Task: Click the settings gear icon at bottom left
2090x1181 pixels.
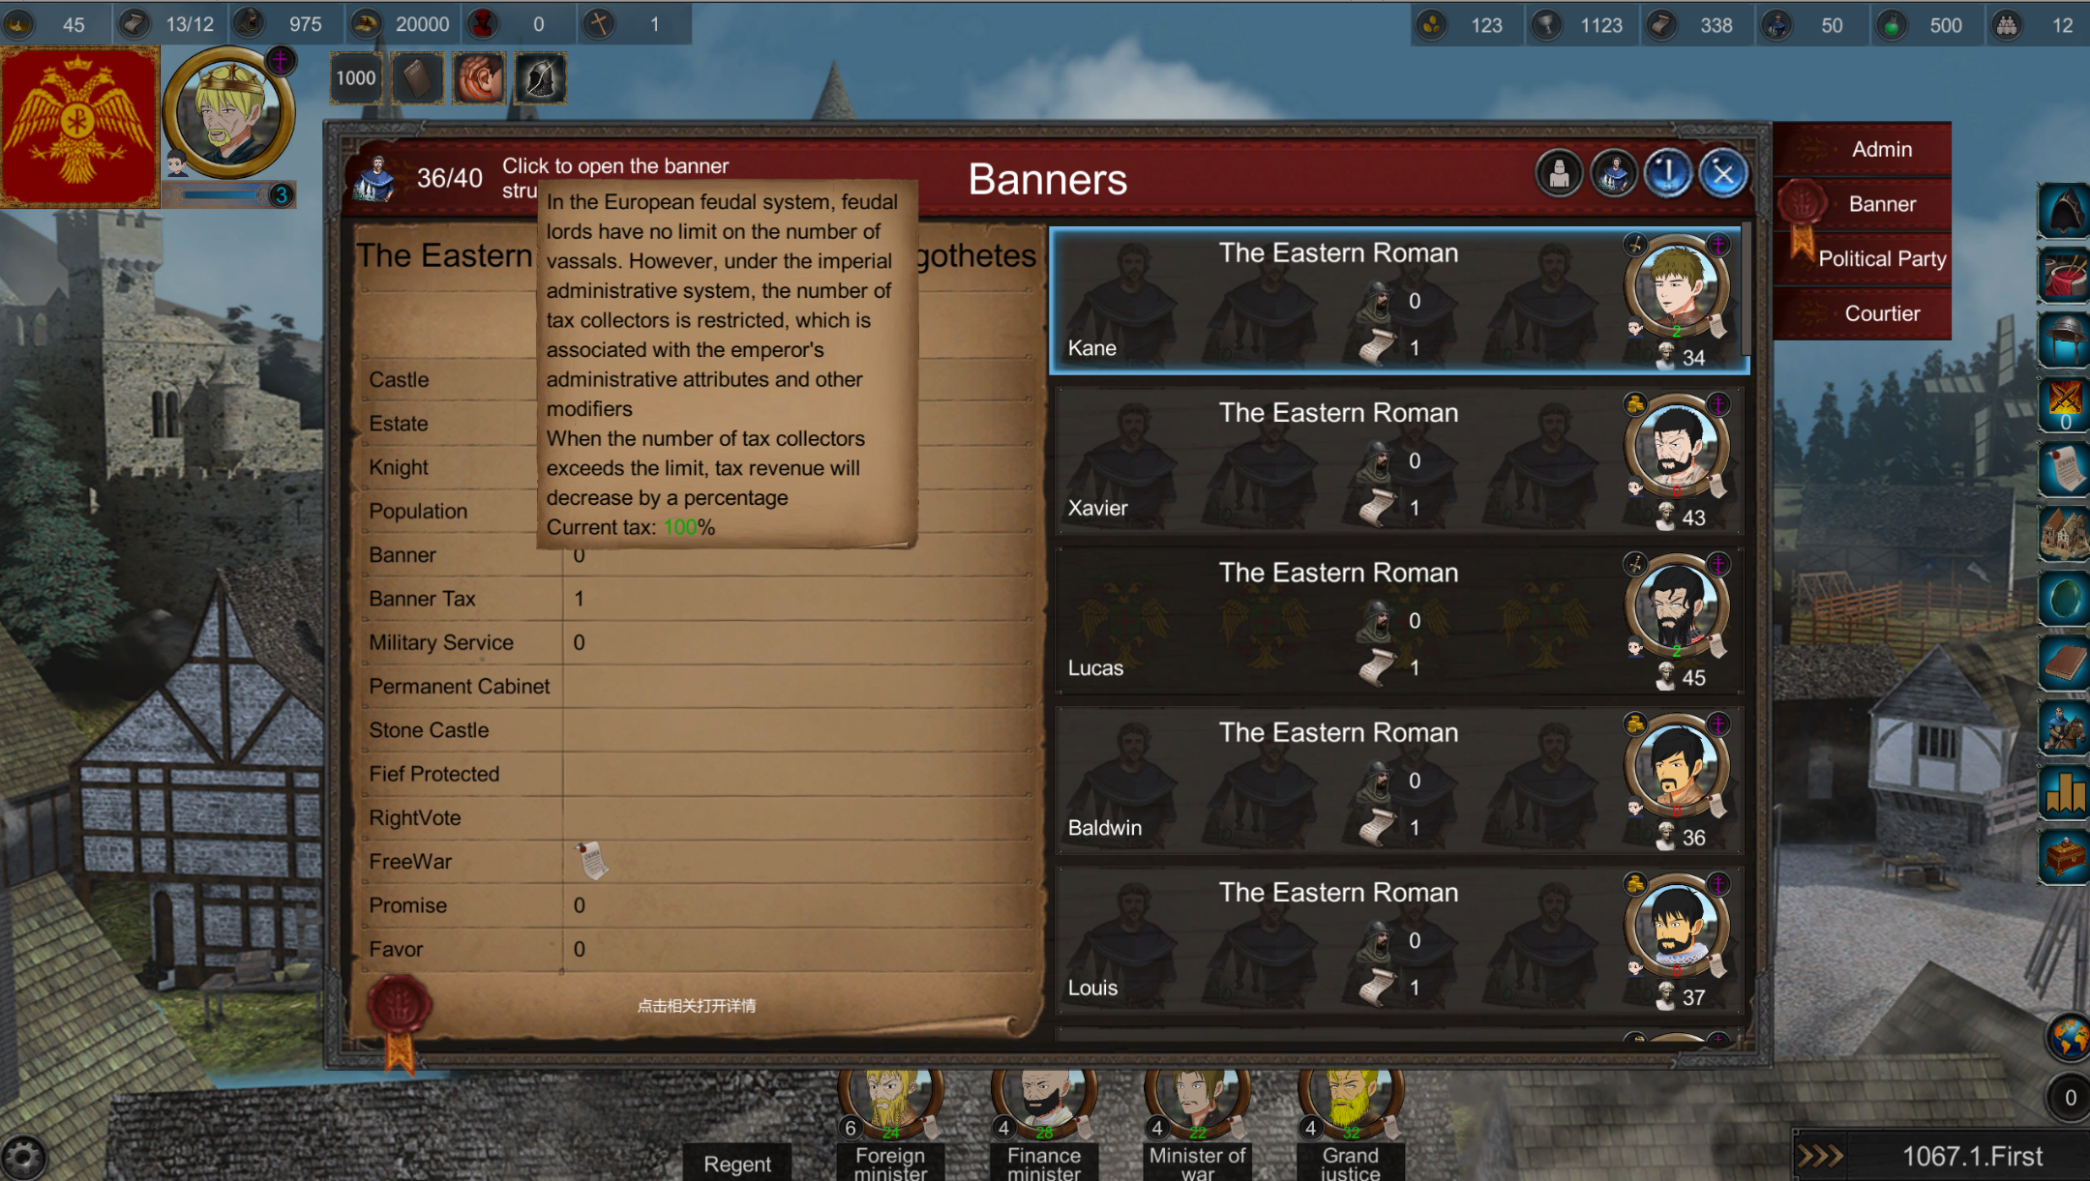Action: point(23,1157)
